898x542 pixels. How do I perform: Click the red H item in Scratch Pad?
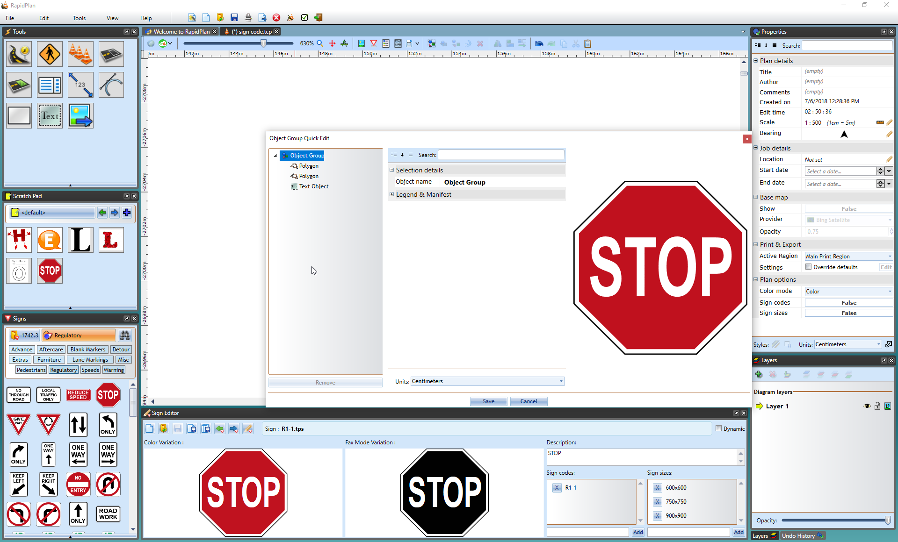point(19,240)
